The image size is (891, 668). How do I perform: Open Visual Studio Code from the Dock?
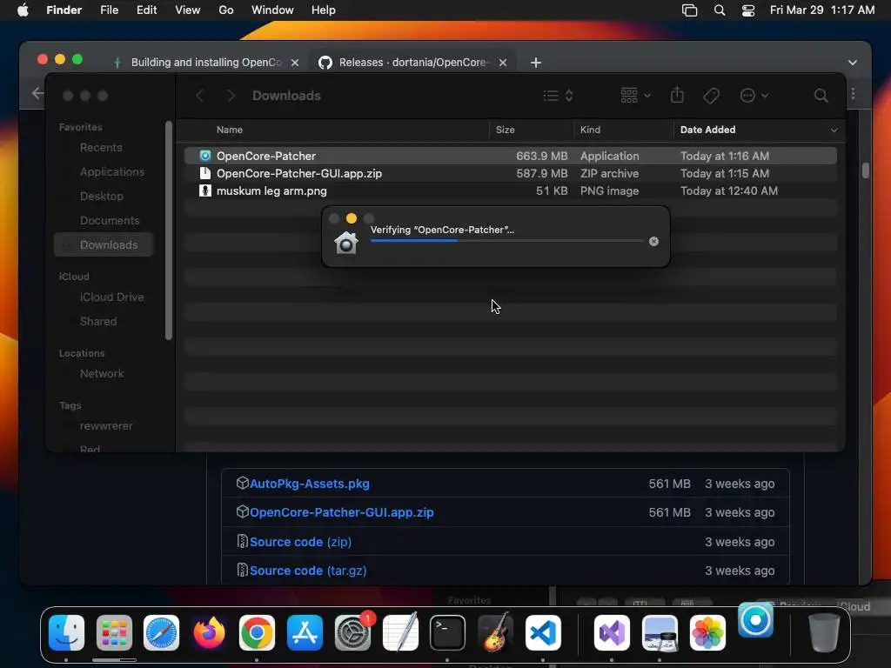pyautogui.click(x=543, y=632)
